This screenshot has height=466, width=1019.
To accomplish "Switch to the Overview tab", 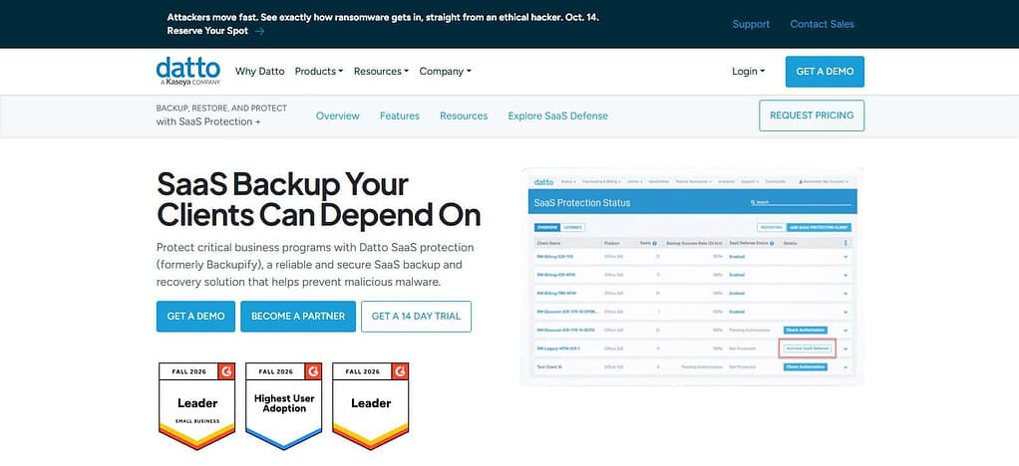I will [x=337, y=116].
